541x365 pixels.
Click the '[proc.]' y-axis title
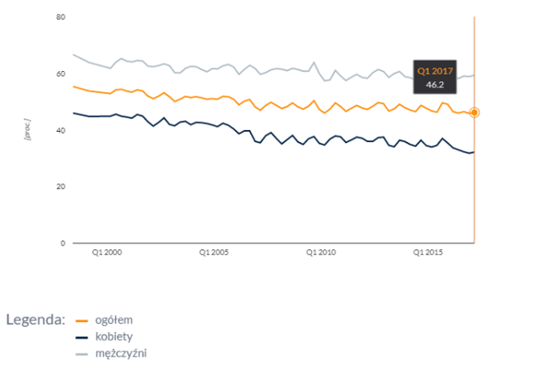tap(28, 130)
